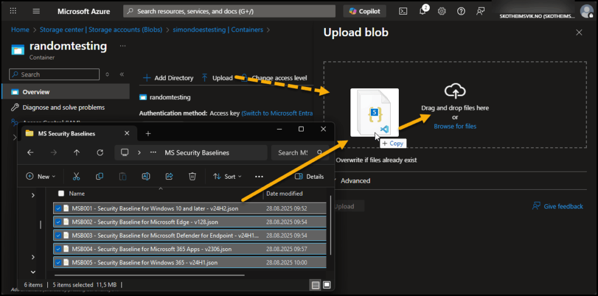Viewport: 598px width, 296px height.
Task: Uncheck MSB001 Windows 10 and later file
Action: [58, 208]
